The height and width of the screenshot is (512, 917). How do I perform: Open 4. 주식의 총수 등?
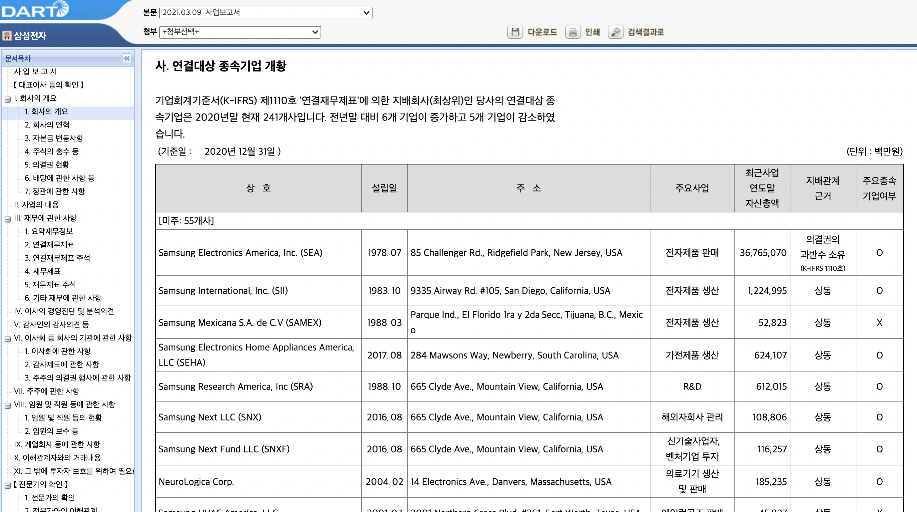click(x=52, y=151)
